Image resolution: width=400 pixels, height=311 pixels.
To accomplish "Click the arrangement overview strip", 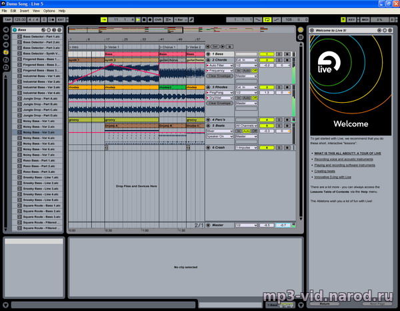I will point(181,30).
